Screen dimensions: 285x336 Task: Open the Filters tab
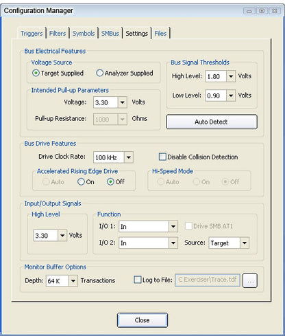(58, 34)
